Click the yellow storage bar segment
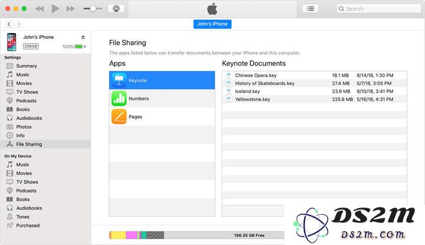Image resolution: width=425 pixels, height=245 pixels. pyautogui.click(x=119, y=235)
